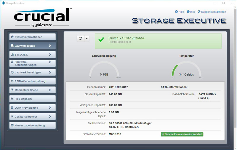
Task: Click the Info circle icon
Action: click(188, 12)
